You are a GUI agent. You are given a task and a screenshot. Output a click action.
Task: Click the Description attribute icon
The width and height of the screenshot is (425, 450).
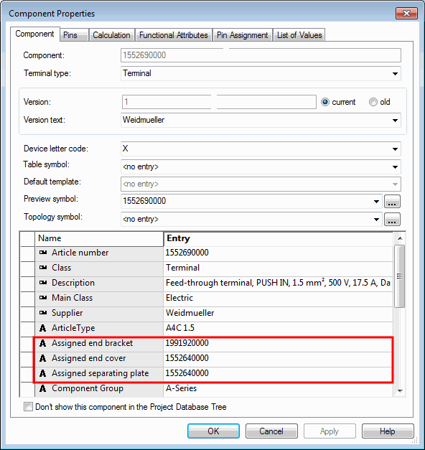tap(43, 283)
